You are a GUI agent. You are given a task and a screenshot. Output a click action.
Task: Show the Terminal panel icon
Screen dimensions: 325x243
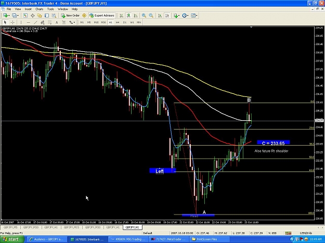tap(47, 16)
